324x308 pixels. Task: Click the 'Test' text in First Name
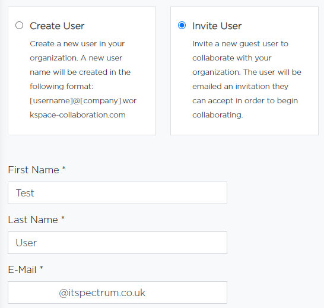tap(25, 193)
